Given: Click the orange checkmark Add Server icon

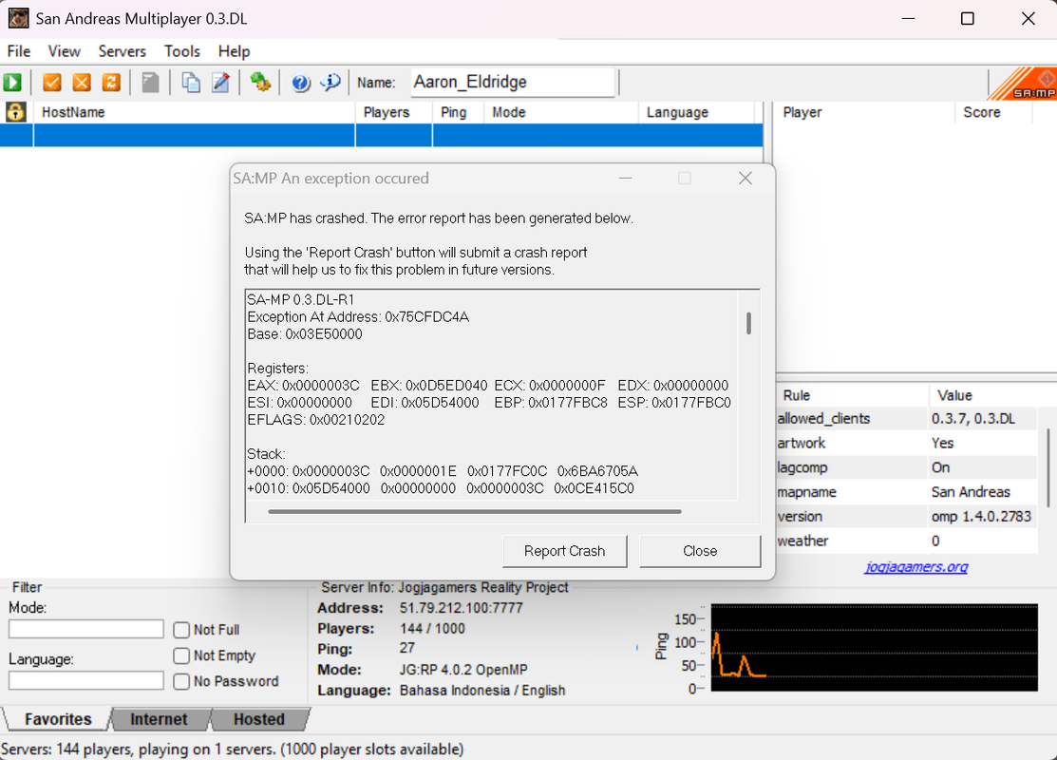Looking at the screenshot, I should (52, 83).
